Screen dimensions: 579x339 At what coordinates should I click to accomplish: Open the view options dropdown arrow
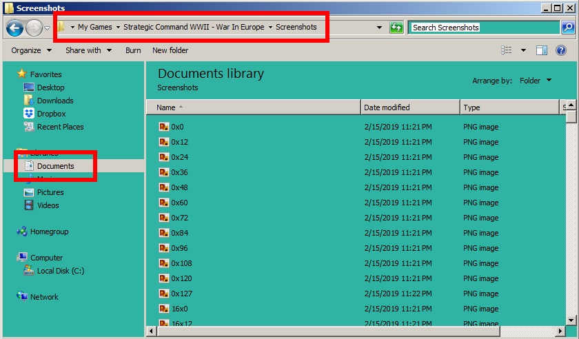click(x=523, y=50)
